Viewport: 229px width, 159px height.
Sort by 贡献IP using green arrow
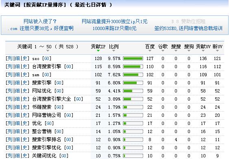click(x=98, y=51)
